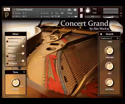Click the ConcertGrand instrument name
This screenshot has width=125, height=104.
click(24, 10)
